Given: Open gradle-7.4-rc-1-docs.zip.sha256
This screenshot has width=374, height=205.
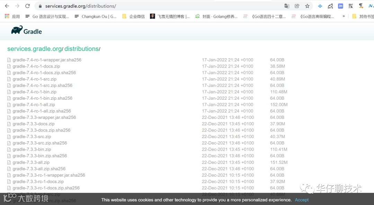Looking at the screenshot, I should 44,73.
